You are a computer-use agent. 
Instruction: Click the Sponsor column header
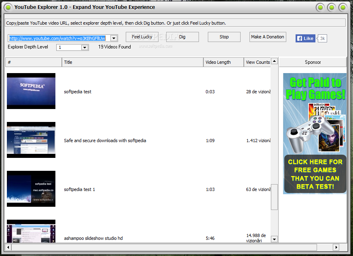313,62
